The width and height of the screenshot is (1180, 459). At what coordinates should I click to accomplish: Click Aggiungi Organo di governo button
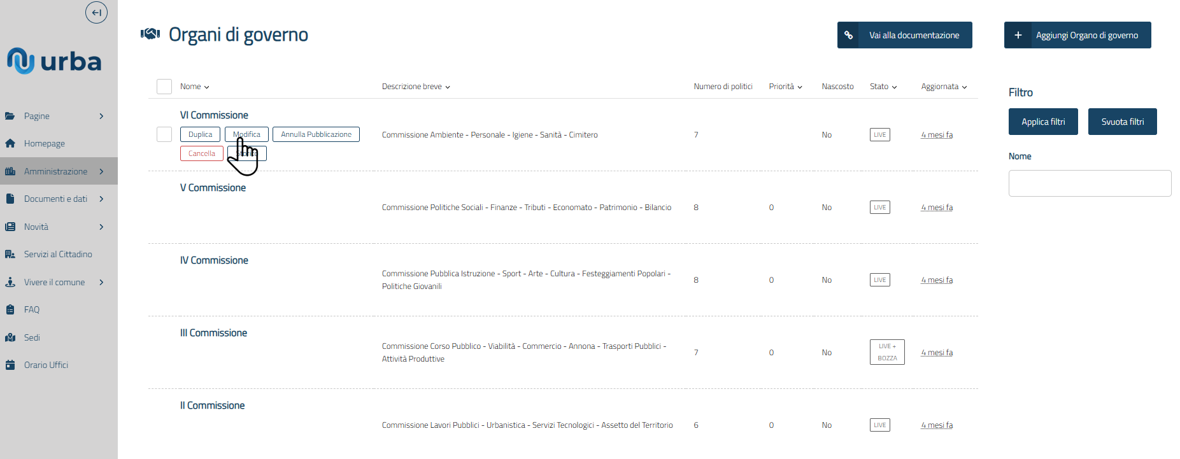(1077, 35)
